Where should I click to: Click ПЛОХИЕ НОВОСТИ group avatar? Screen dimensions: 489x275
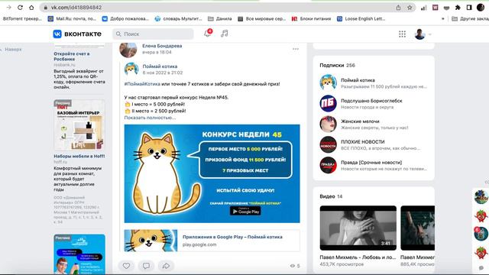328,144
